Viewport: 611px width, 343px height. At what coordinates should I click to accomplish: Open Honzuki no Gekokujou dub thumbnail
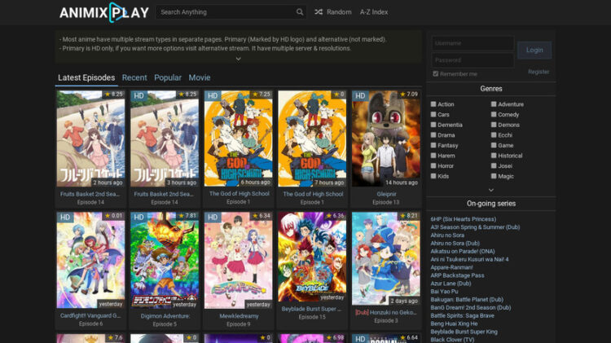pos(386,258)
